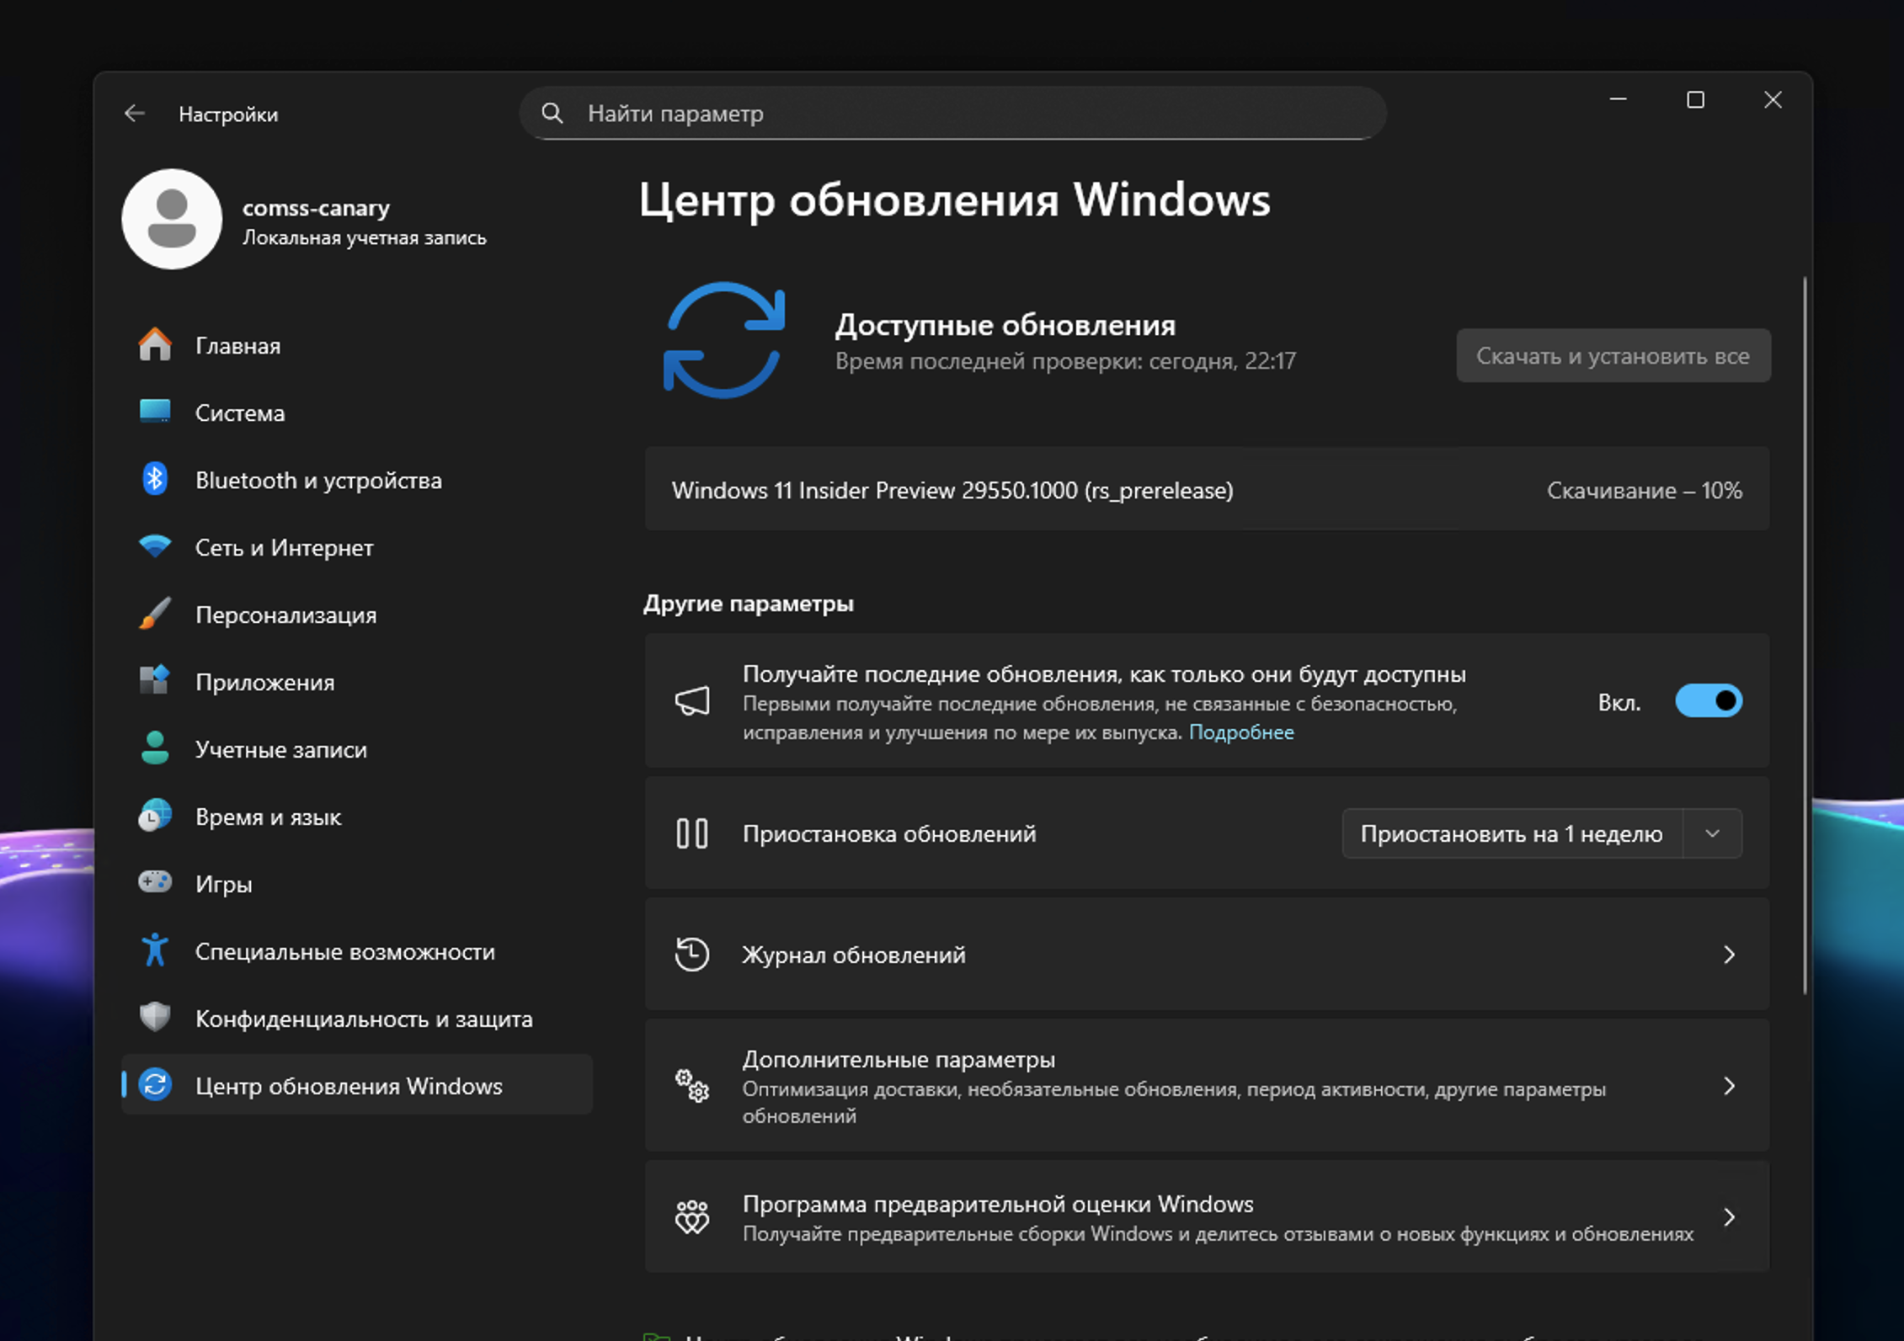1904x1341 pixels.
Task: Open the Подробнее link
Action: (1242, 732)
